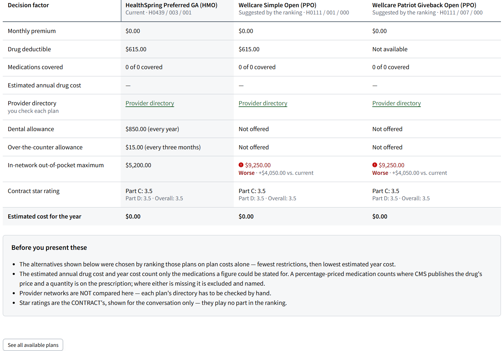This screenshot has height=351, width=503.
Task: Click the note about provider networks NOT compared
Action: pyautogui.click(x=145, y=293)
